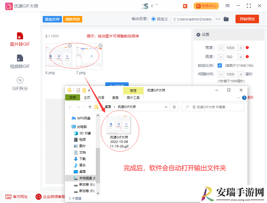Decrease the 高度 value with minus
This screenshot has height=203, width=267.
(x=221, y=57)
